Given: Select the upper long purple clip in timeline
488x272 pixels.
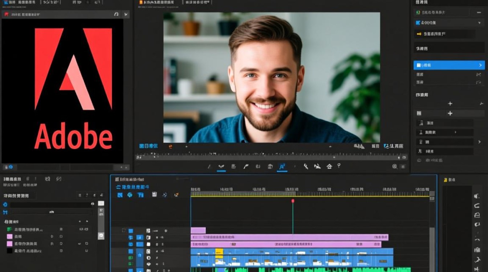Looking at the screenshot, I should [289, 237].
